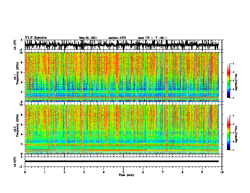Click the "ch.1(V)" waveform axis label
Viewport: 250px width, 193px height.
15,45
